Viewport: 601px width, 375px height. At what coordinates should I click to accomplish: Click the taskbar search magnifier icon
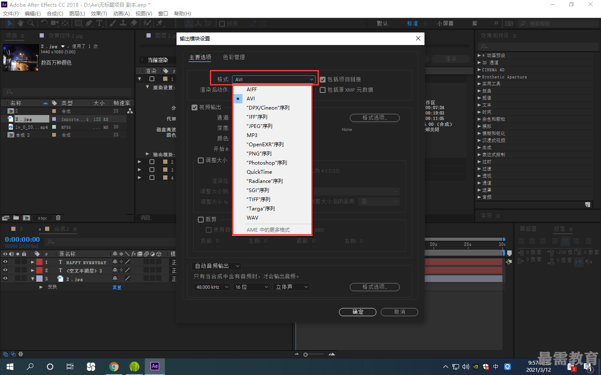tap(30, 367)
